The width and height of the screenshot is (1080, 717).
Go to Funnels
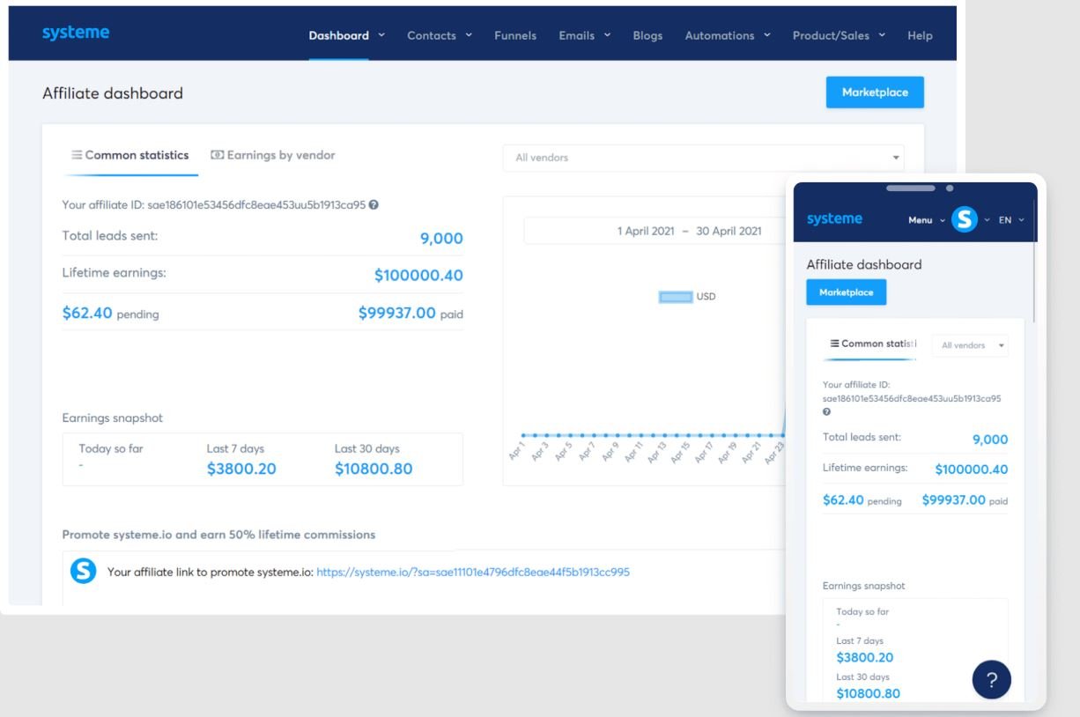pyautogui.click(x=515, y=35)
